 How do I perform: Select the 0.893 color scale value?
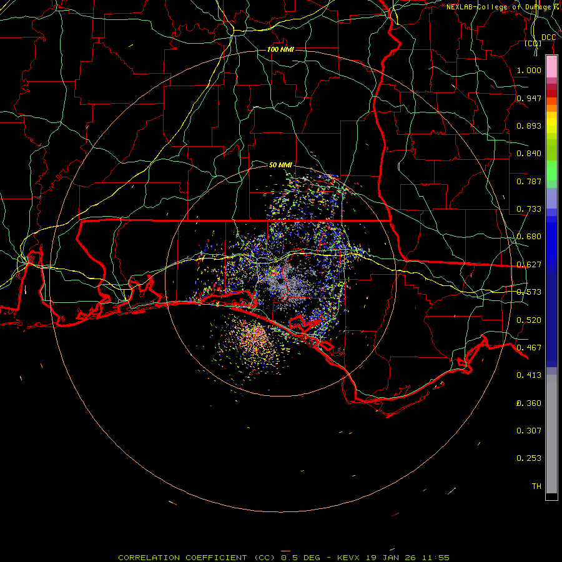[529, 126]
